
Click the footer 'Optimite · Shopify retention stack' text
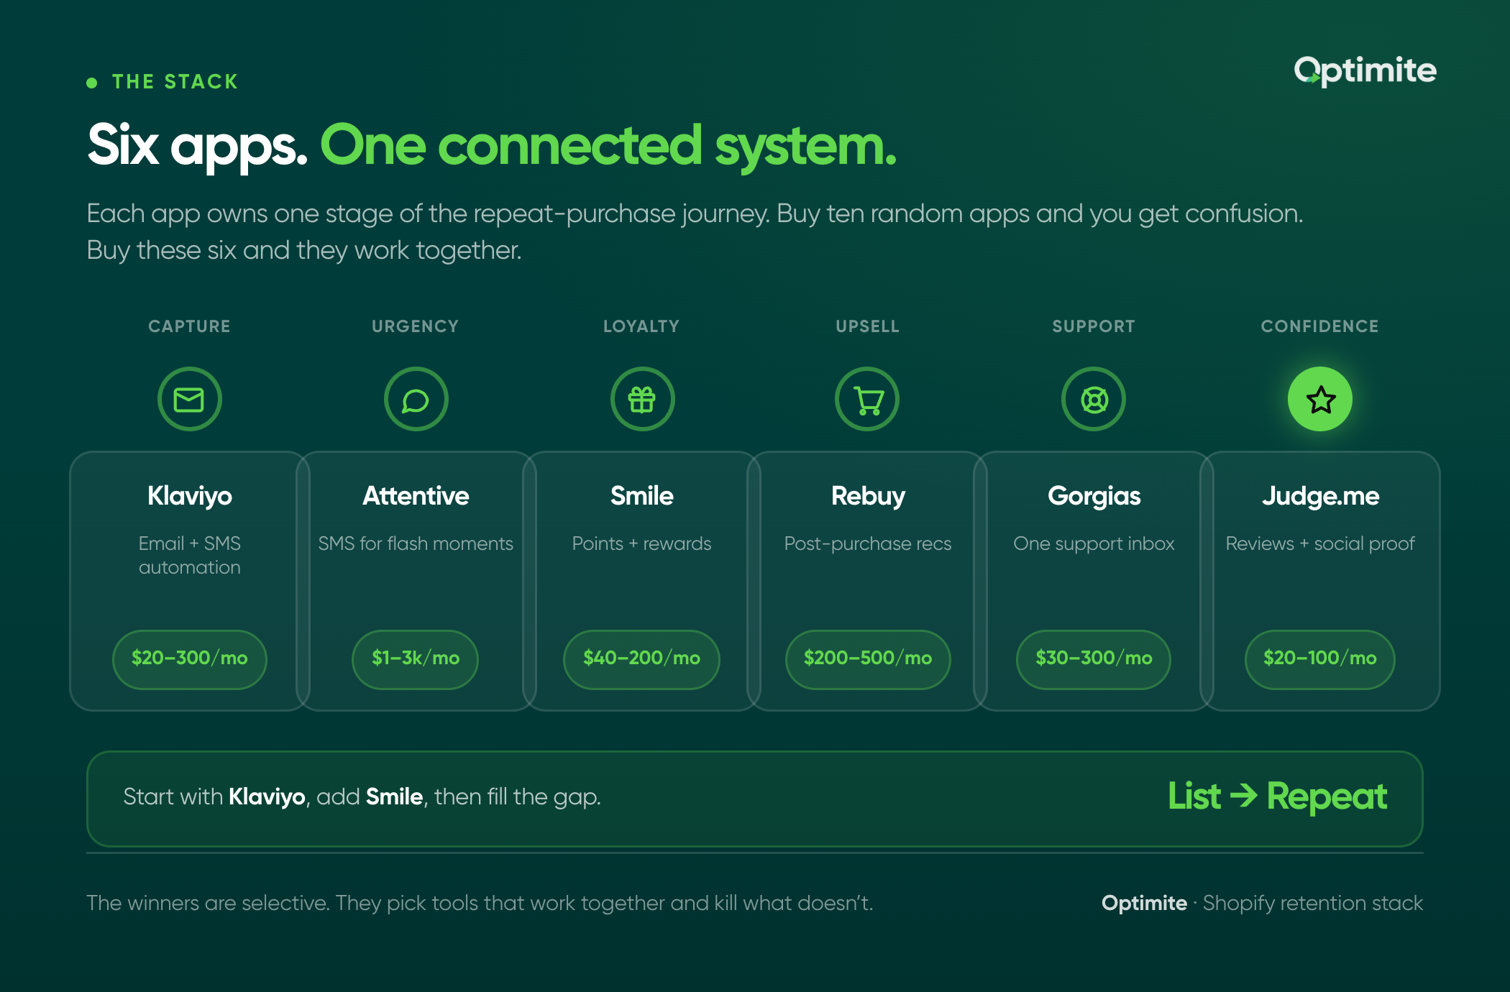[x=1262, y=903]
